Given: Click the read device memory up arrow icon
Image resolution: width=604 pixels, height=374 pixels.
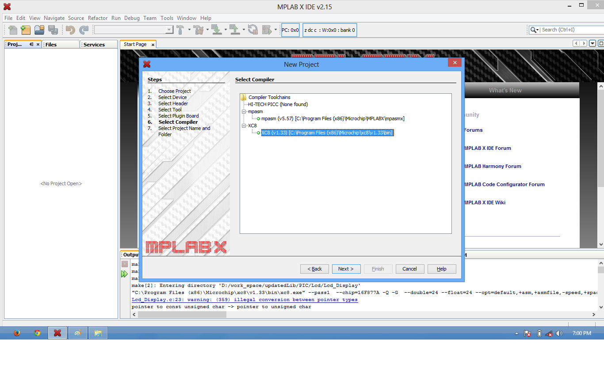Looking at the screenshot, I should 235,30.
